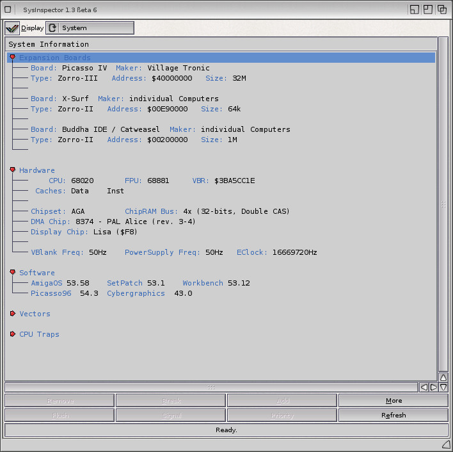This screenshot has width=453, height=452.
Task: Select the Vectors label
Action: (35, 314)
